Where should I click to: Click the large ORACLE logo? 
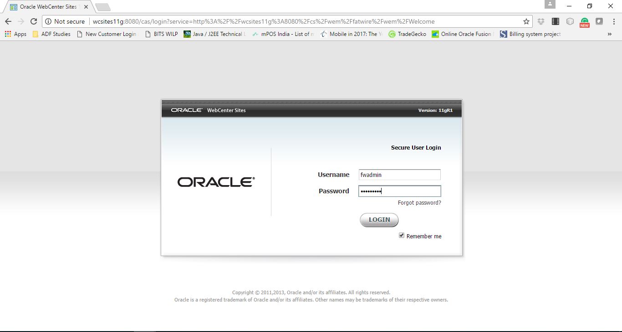click(216, 182)
